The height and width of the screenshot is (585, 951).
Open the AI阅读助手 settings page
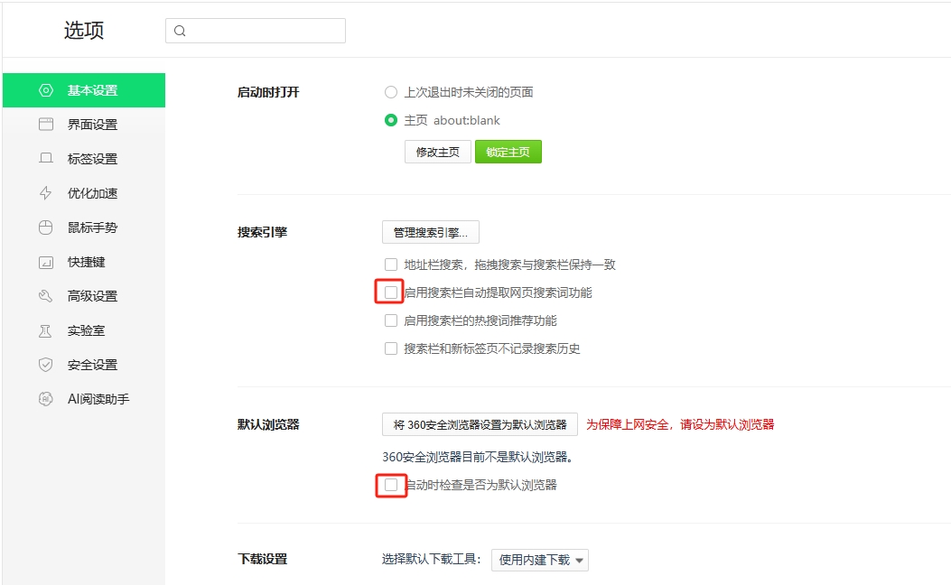point(98,399)
